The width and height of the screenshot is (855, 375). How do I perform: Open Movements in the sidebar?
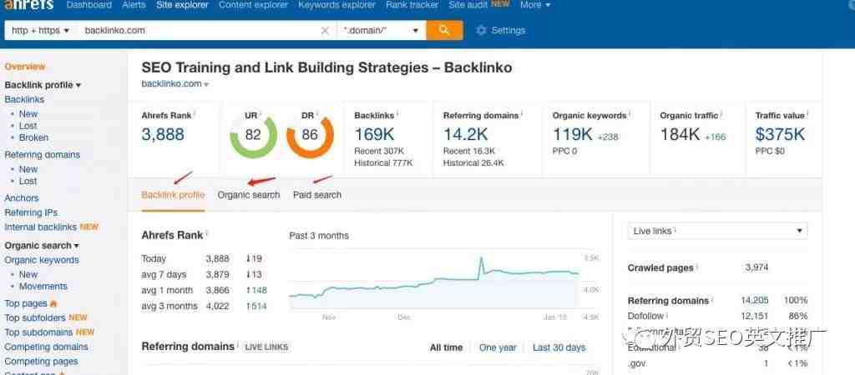click(43, 287)
